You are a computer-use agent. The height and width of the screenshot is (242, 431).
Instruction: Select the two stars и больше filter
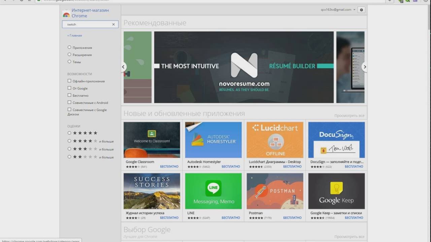point(69,157)
